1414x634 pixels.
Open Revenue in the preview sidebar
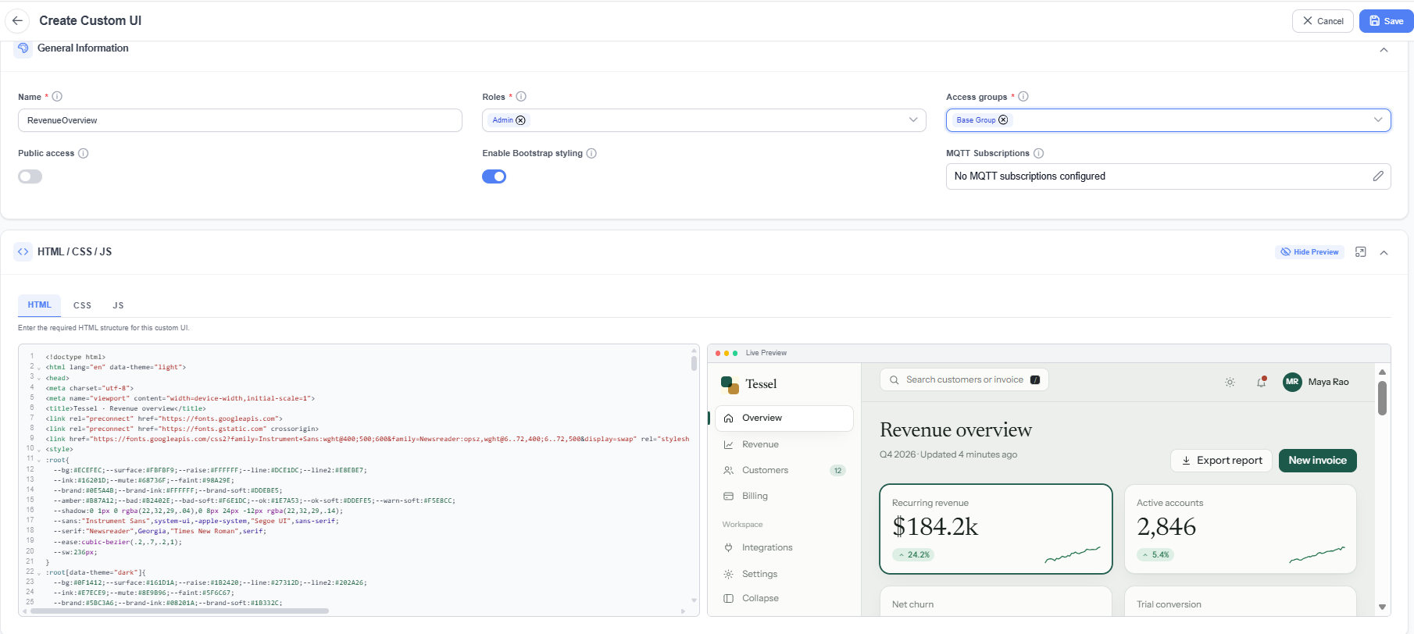click(784, 444)
